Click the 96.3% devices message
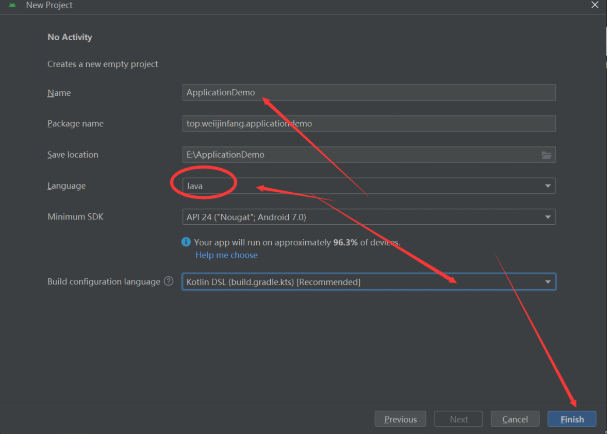The width and height of the screenshot is (611, 434). (297, 242)
